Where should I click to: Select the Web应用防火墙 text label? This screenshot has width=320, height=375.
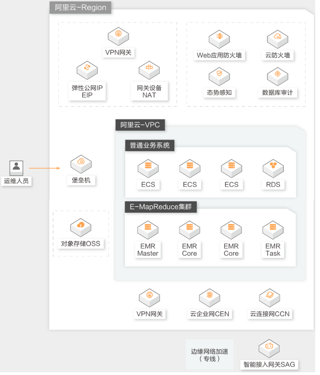(x=219, y=55)
